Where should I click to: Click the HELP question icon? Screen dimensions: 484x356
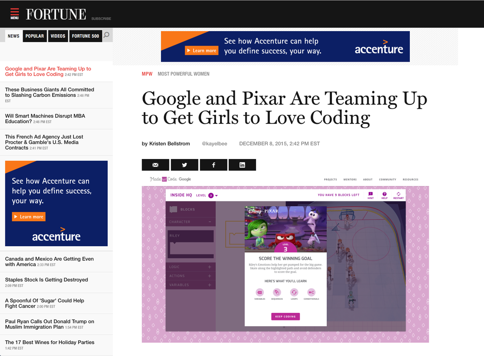pyautogui.click(x=384, y=195)
